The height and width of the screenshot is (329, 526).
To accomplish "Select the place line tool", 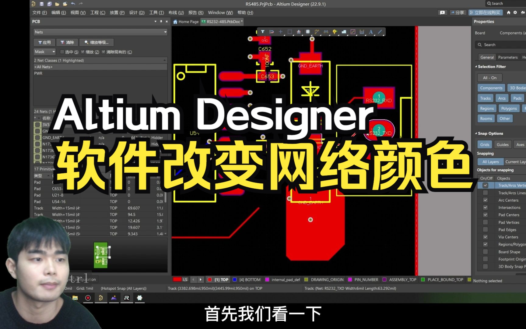I will click(380, 32).
